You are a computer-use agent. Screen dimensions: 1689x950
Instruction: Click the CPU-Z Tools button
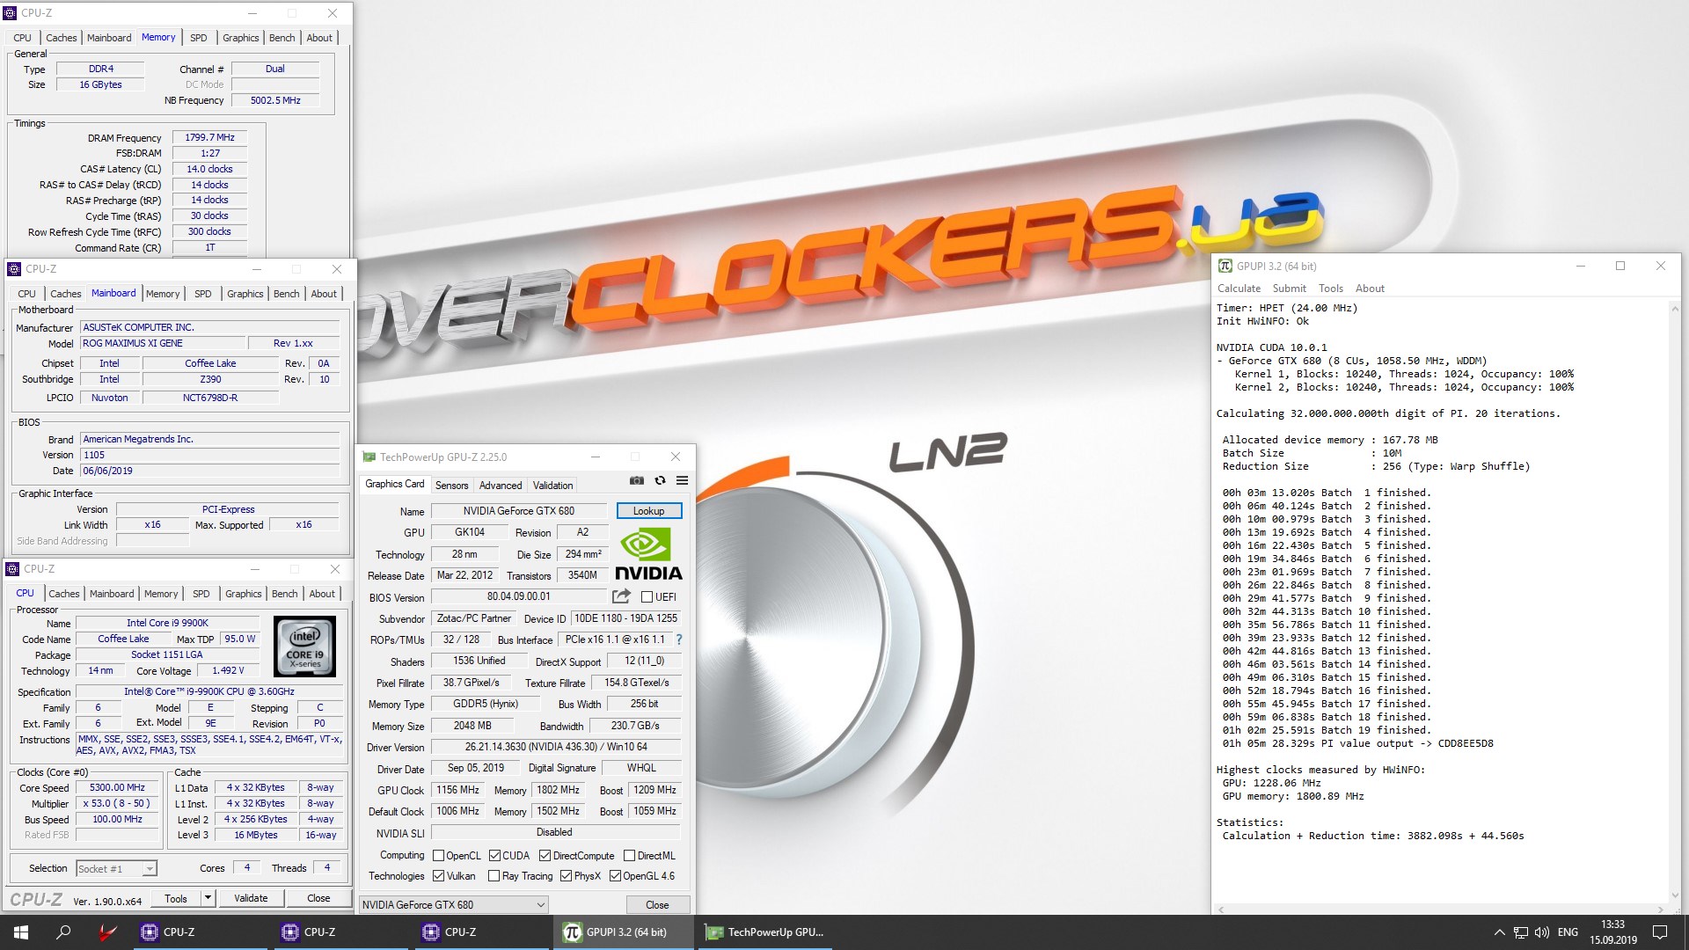(x=176, y=898)
